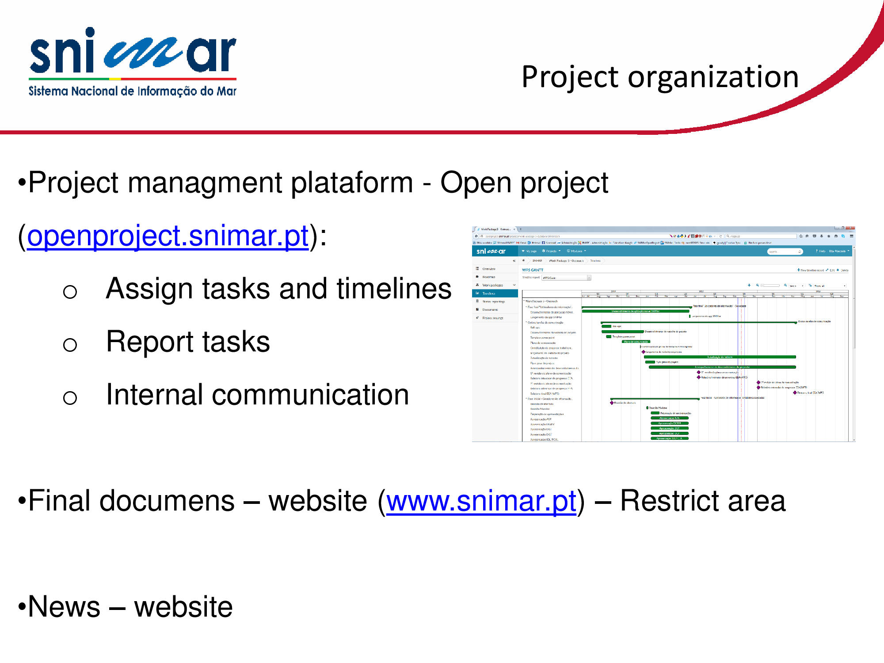Click the Edit timeline button
Screen dimensions: 884x663
click(831, 270)
